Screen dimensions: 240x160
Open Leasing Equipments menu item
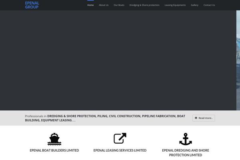[x=175, y=5]
